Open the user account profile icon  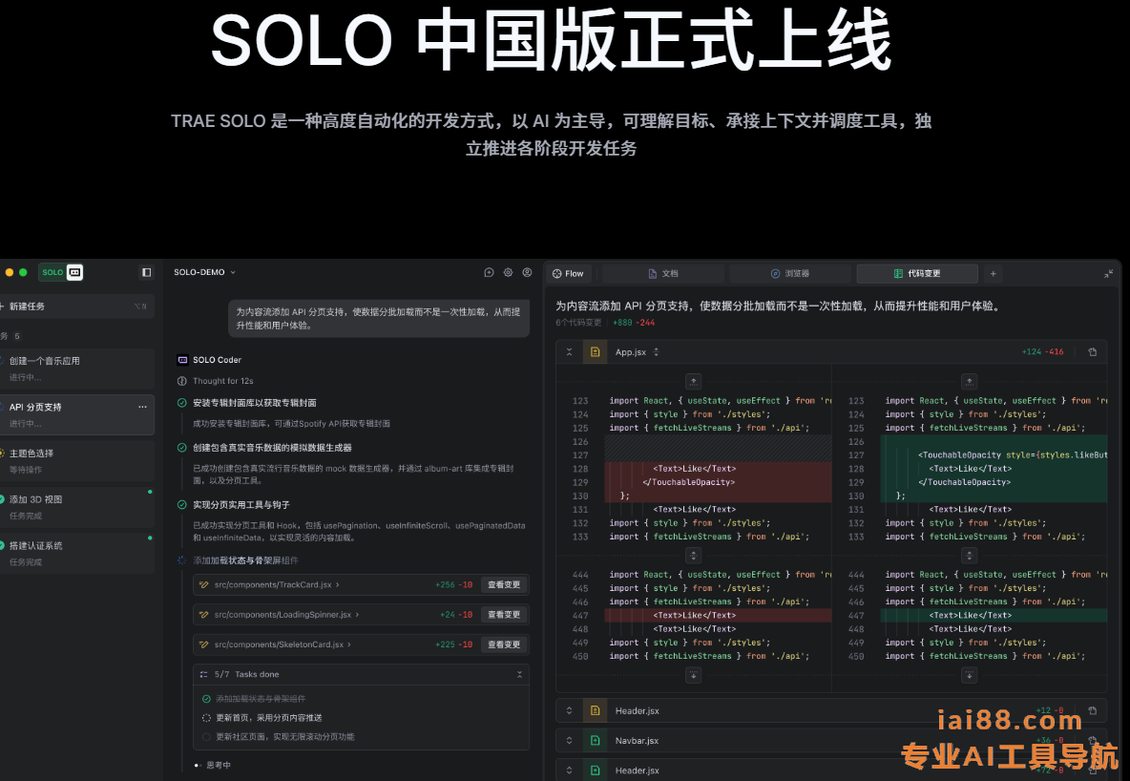(527, 273)
